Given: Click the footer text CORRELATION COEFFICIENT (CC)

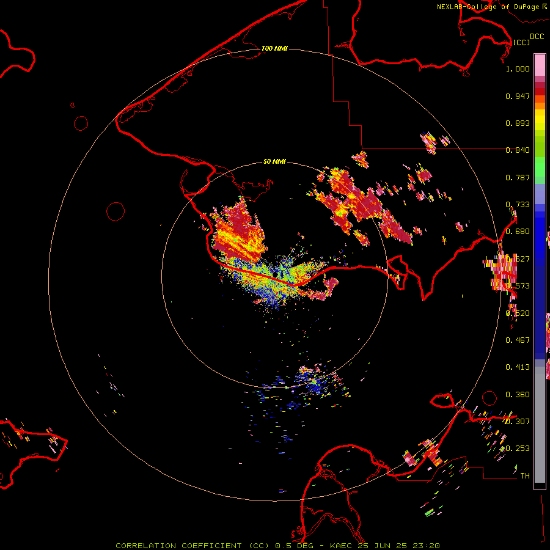Looking at the screenshot, I should tap(193, 546).
